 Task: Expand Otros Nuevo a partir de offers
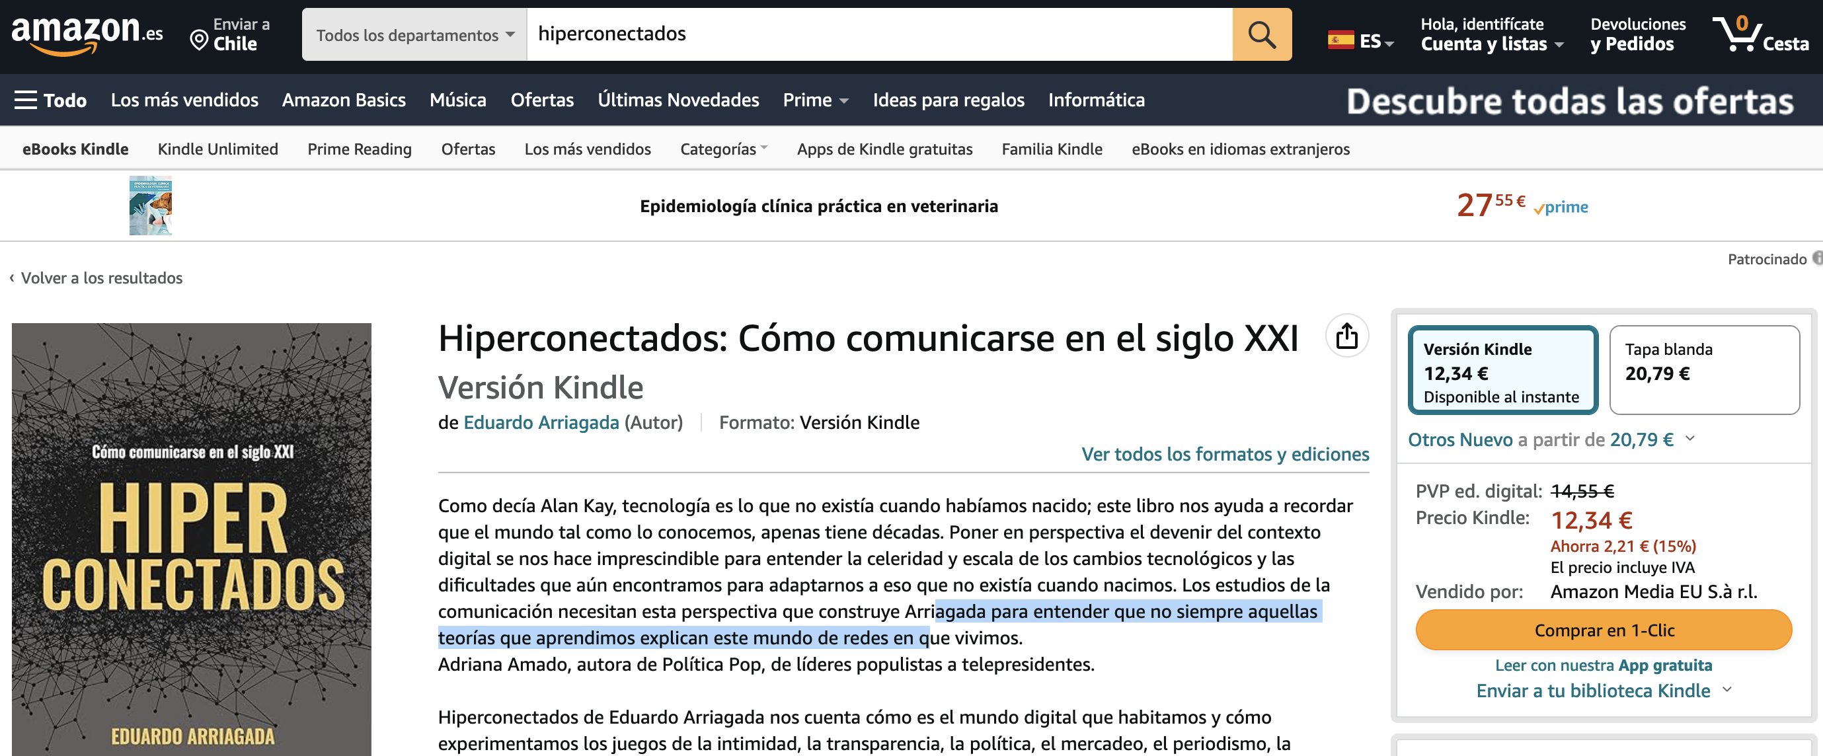pyautogui.click(x=1551, y=439)
